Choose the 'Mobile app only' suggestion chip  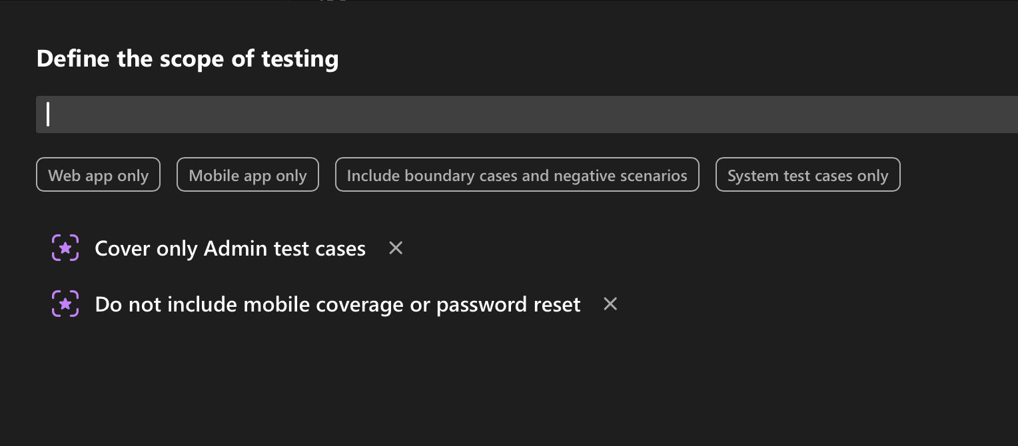click(x=248, y=175)
